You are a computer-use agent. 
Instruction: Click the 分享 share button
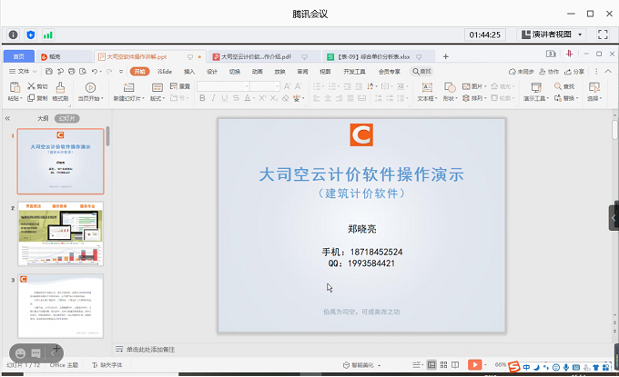(574, 72)
